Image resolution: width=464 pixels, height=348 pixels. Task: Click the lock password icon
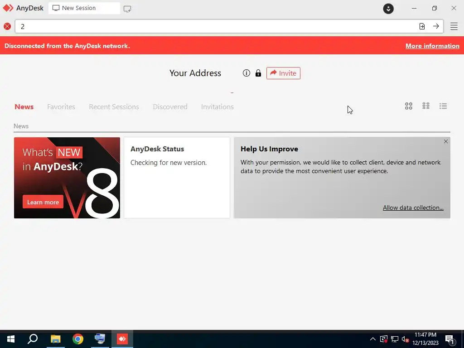[x=258, y=73]
